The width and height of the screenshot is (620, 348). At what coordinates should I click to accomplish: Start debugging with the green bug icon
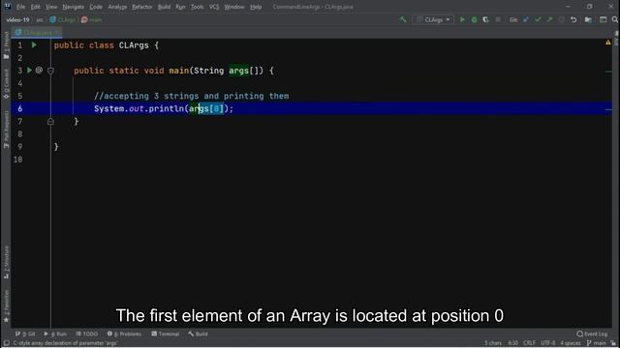tap(474, 19)
